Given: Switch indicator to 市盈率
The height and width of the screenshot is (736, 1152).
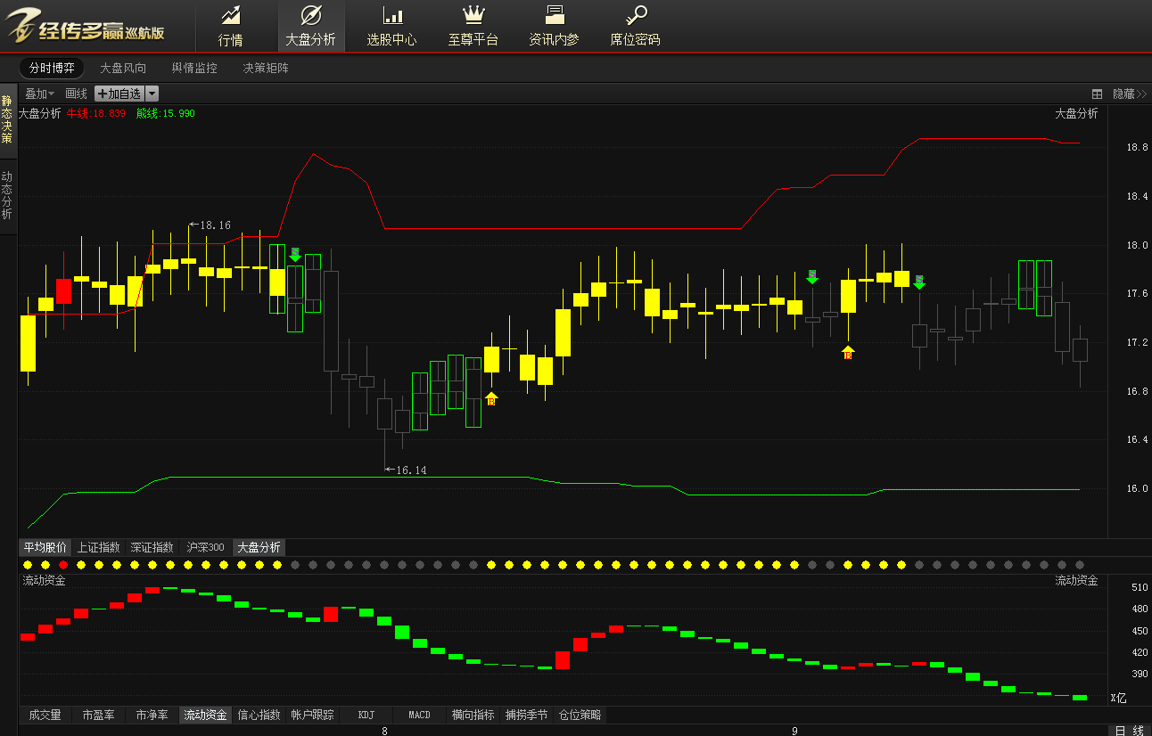Looking at the screenshot, I should click(98, 715).
